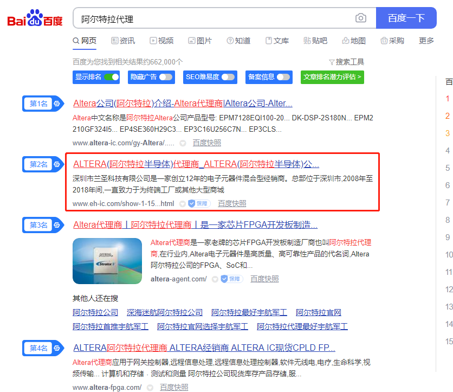
Task: Expand dropdown icon beside www.altera-ic.com URL
Action: point(183,143)
